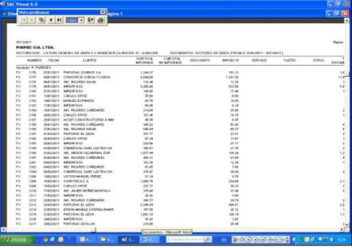Click the volume icon in the system tray
This screenshot has width=352, height=248.
click(294, 239)
